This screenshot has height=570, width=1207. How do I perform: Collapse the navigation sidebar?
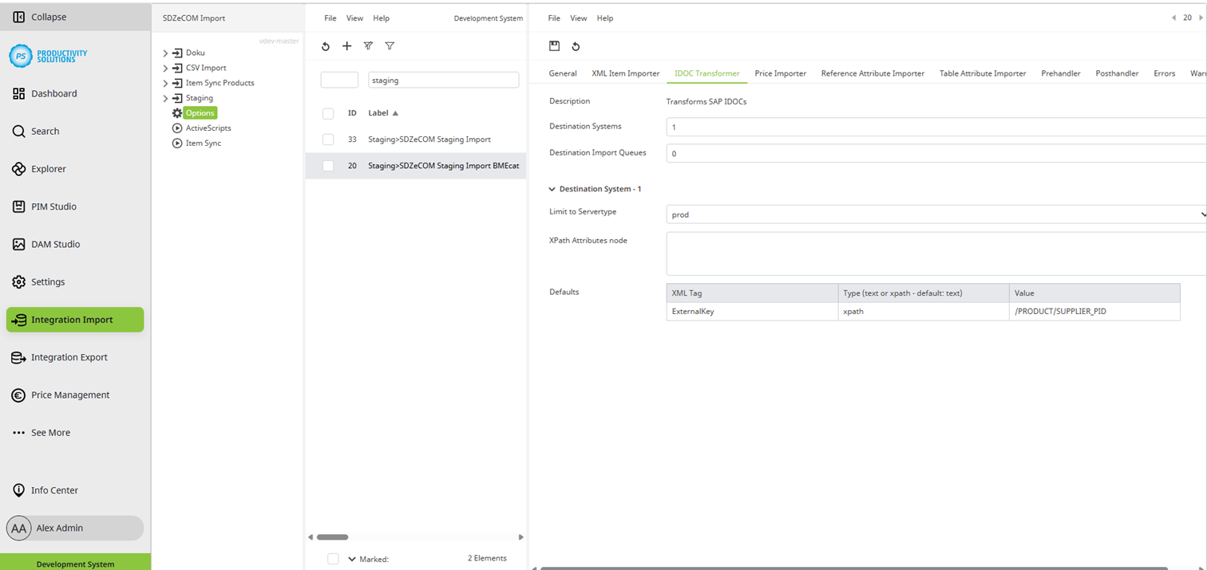click(x=40, y=16)
